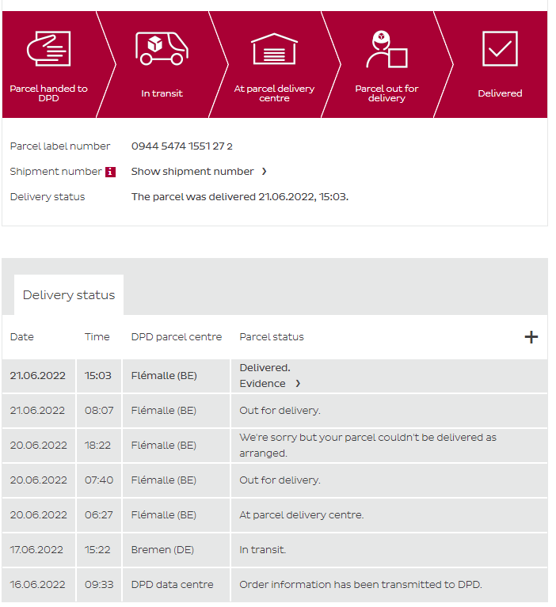The height and width of the screenshot is (607, 556).
Task: Click the parcel label number 0944 5474 1551 27 2
Action: [182, 146]
